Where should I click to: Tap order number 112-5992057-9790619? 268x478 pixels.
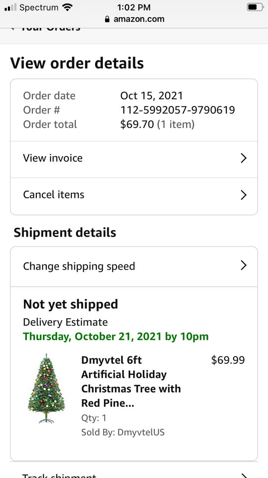click(x=177, y=110)
